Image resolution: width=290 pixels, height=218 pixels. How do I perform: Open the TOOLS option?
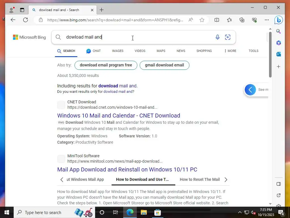[x=253, y=51]
